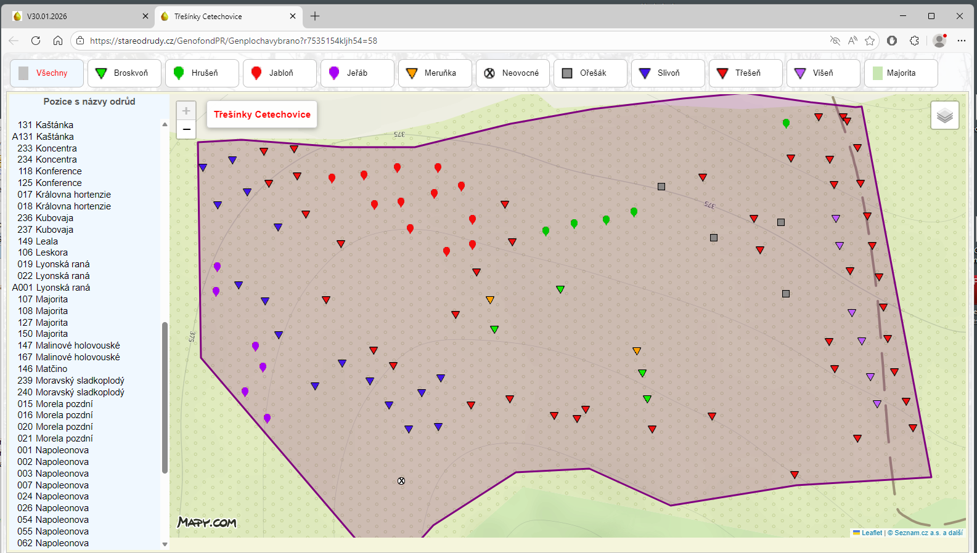Click the crossed-circle Neovocné marker on map
This screenshot has width=977, height=553.
pos(401,481)
